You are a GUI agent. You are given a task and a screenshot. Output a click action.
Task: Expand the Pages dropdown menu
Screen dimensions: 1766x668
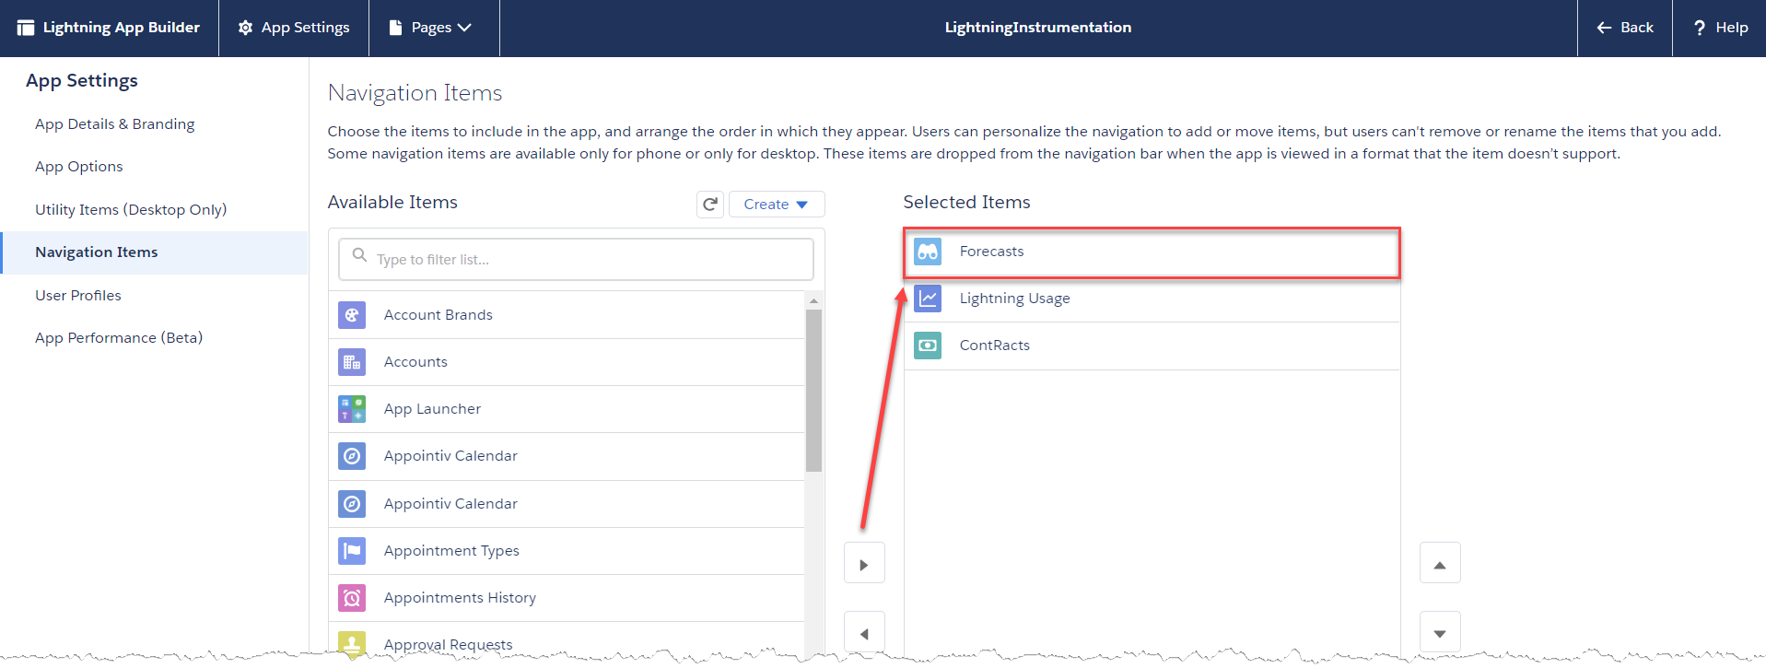(431, 28)
